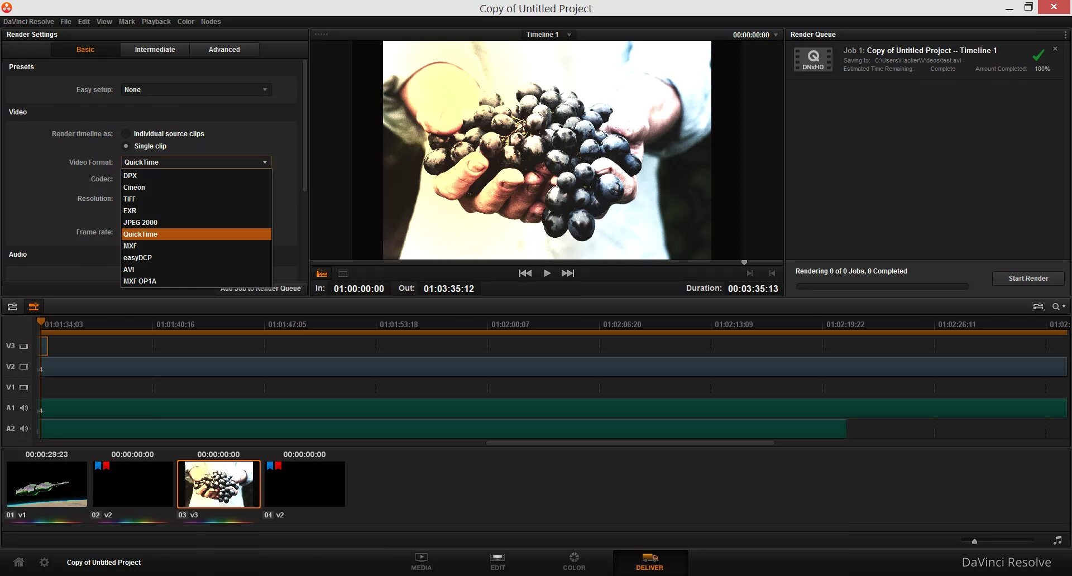This screenshot has height=576, width=1072.
Task: Switch to the Color page
Action: (574, 561)
